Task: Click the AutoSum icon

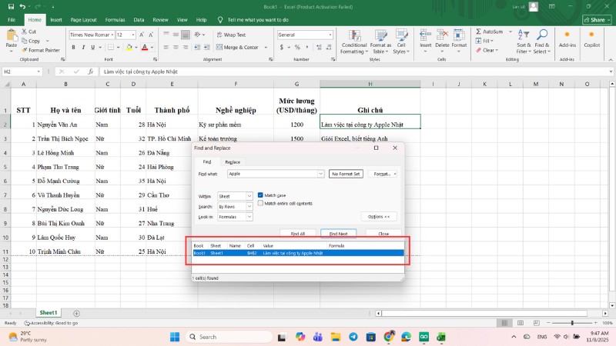Action: pos(479,32)
